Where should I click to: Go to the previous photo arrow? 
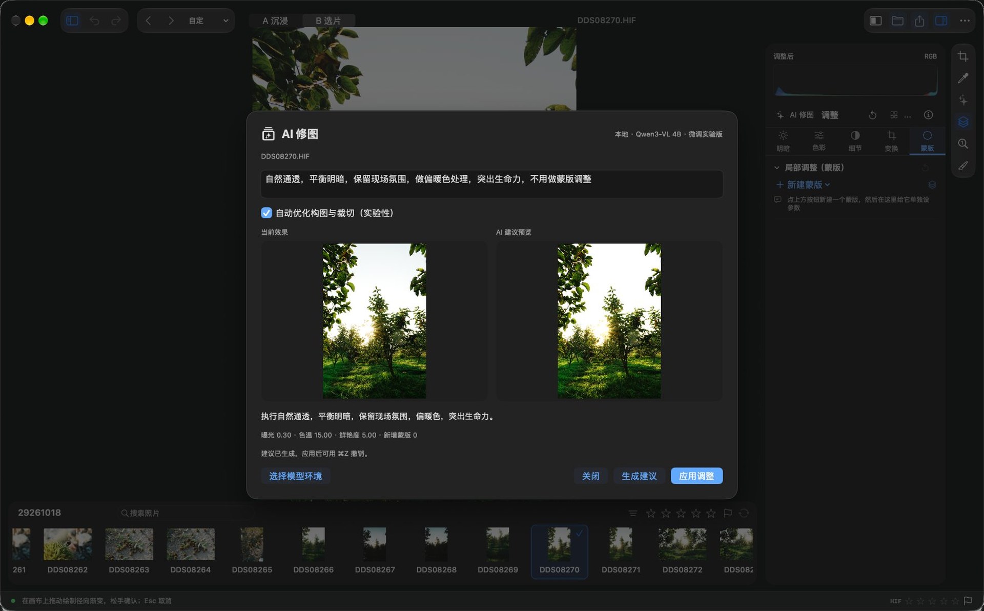coord(148,21)
